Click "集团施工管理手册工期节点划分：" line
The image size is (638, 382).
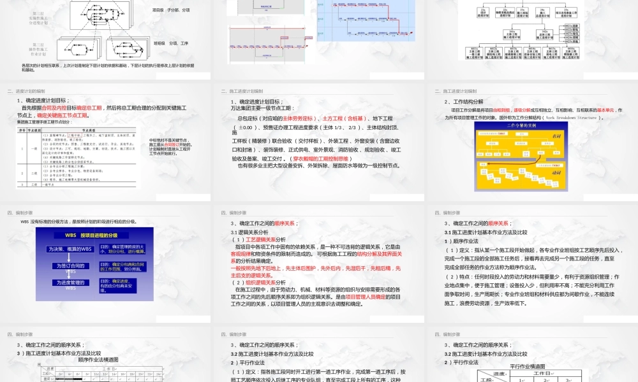pyautogui.click(x=45, y=122)
